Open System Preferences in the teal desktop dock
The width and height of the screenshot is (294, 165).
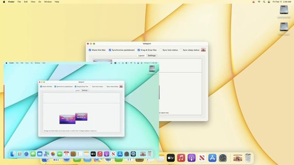pyautogui.click(x=127, y=154)
